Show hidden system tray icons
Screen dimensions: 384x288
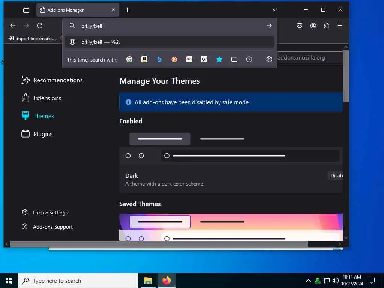coord(309,280)
